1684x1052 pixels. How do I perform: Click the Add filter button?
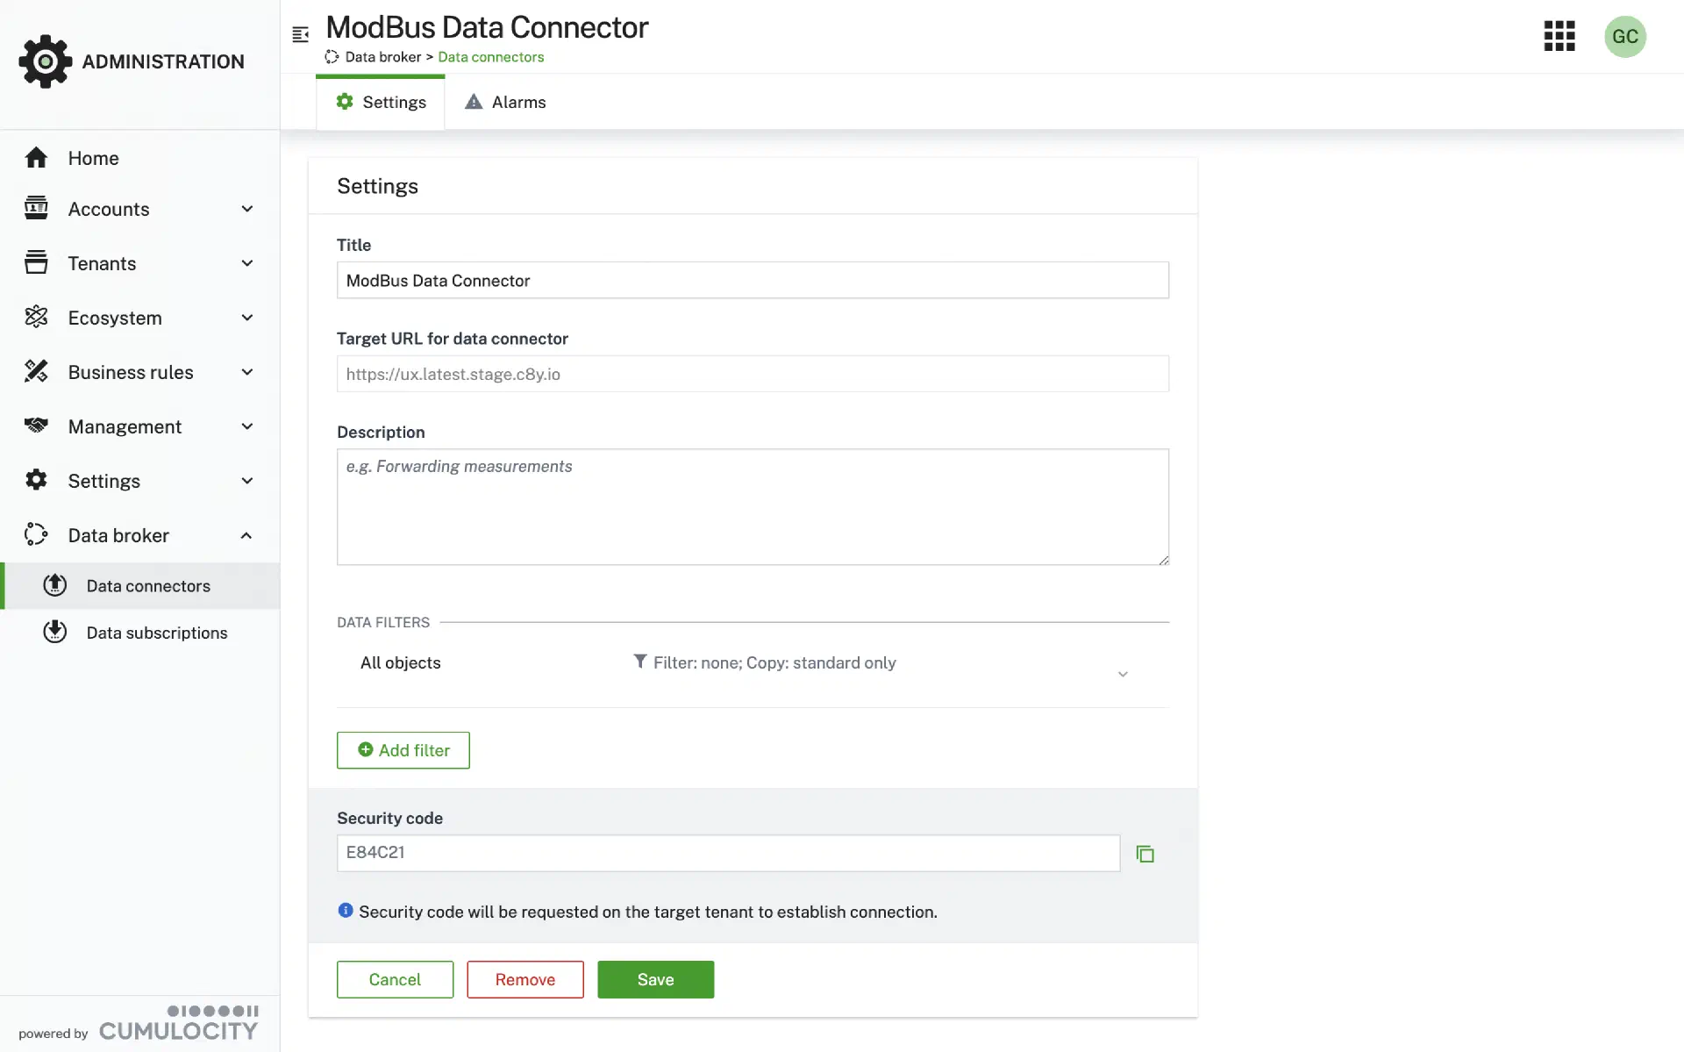pos(403,750)
